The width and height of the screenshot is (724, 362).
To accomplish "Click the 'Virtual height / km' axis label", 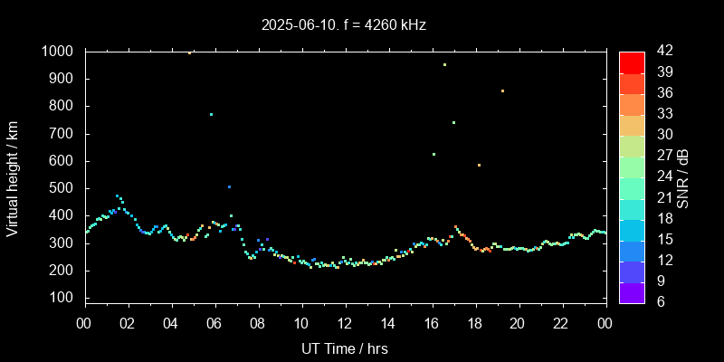I will coord(13,178).
